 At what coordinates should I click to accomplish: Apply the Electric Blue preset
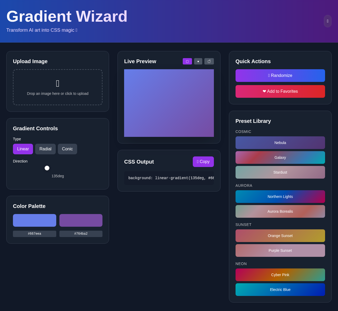280,290
